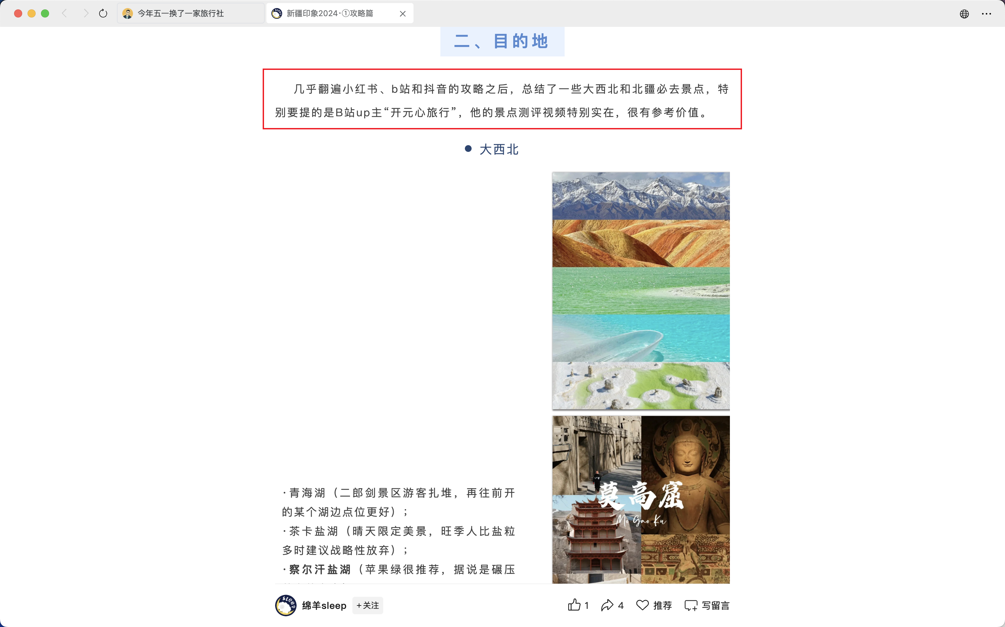Open 绵羊sleep author avatar
This screenshot has width=1005, height=627.
pyautogui.click(x=286, y=605)
